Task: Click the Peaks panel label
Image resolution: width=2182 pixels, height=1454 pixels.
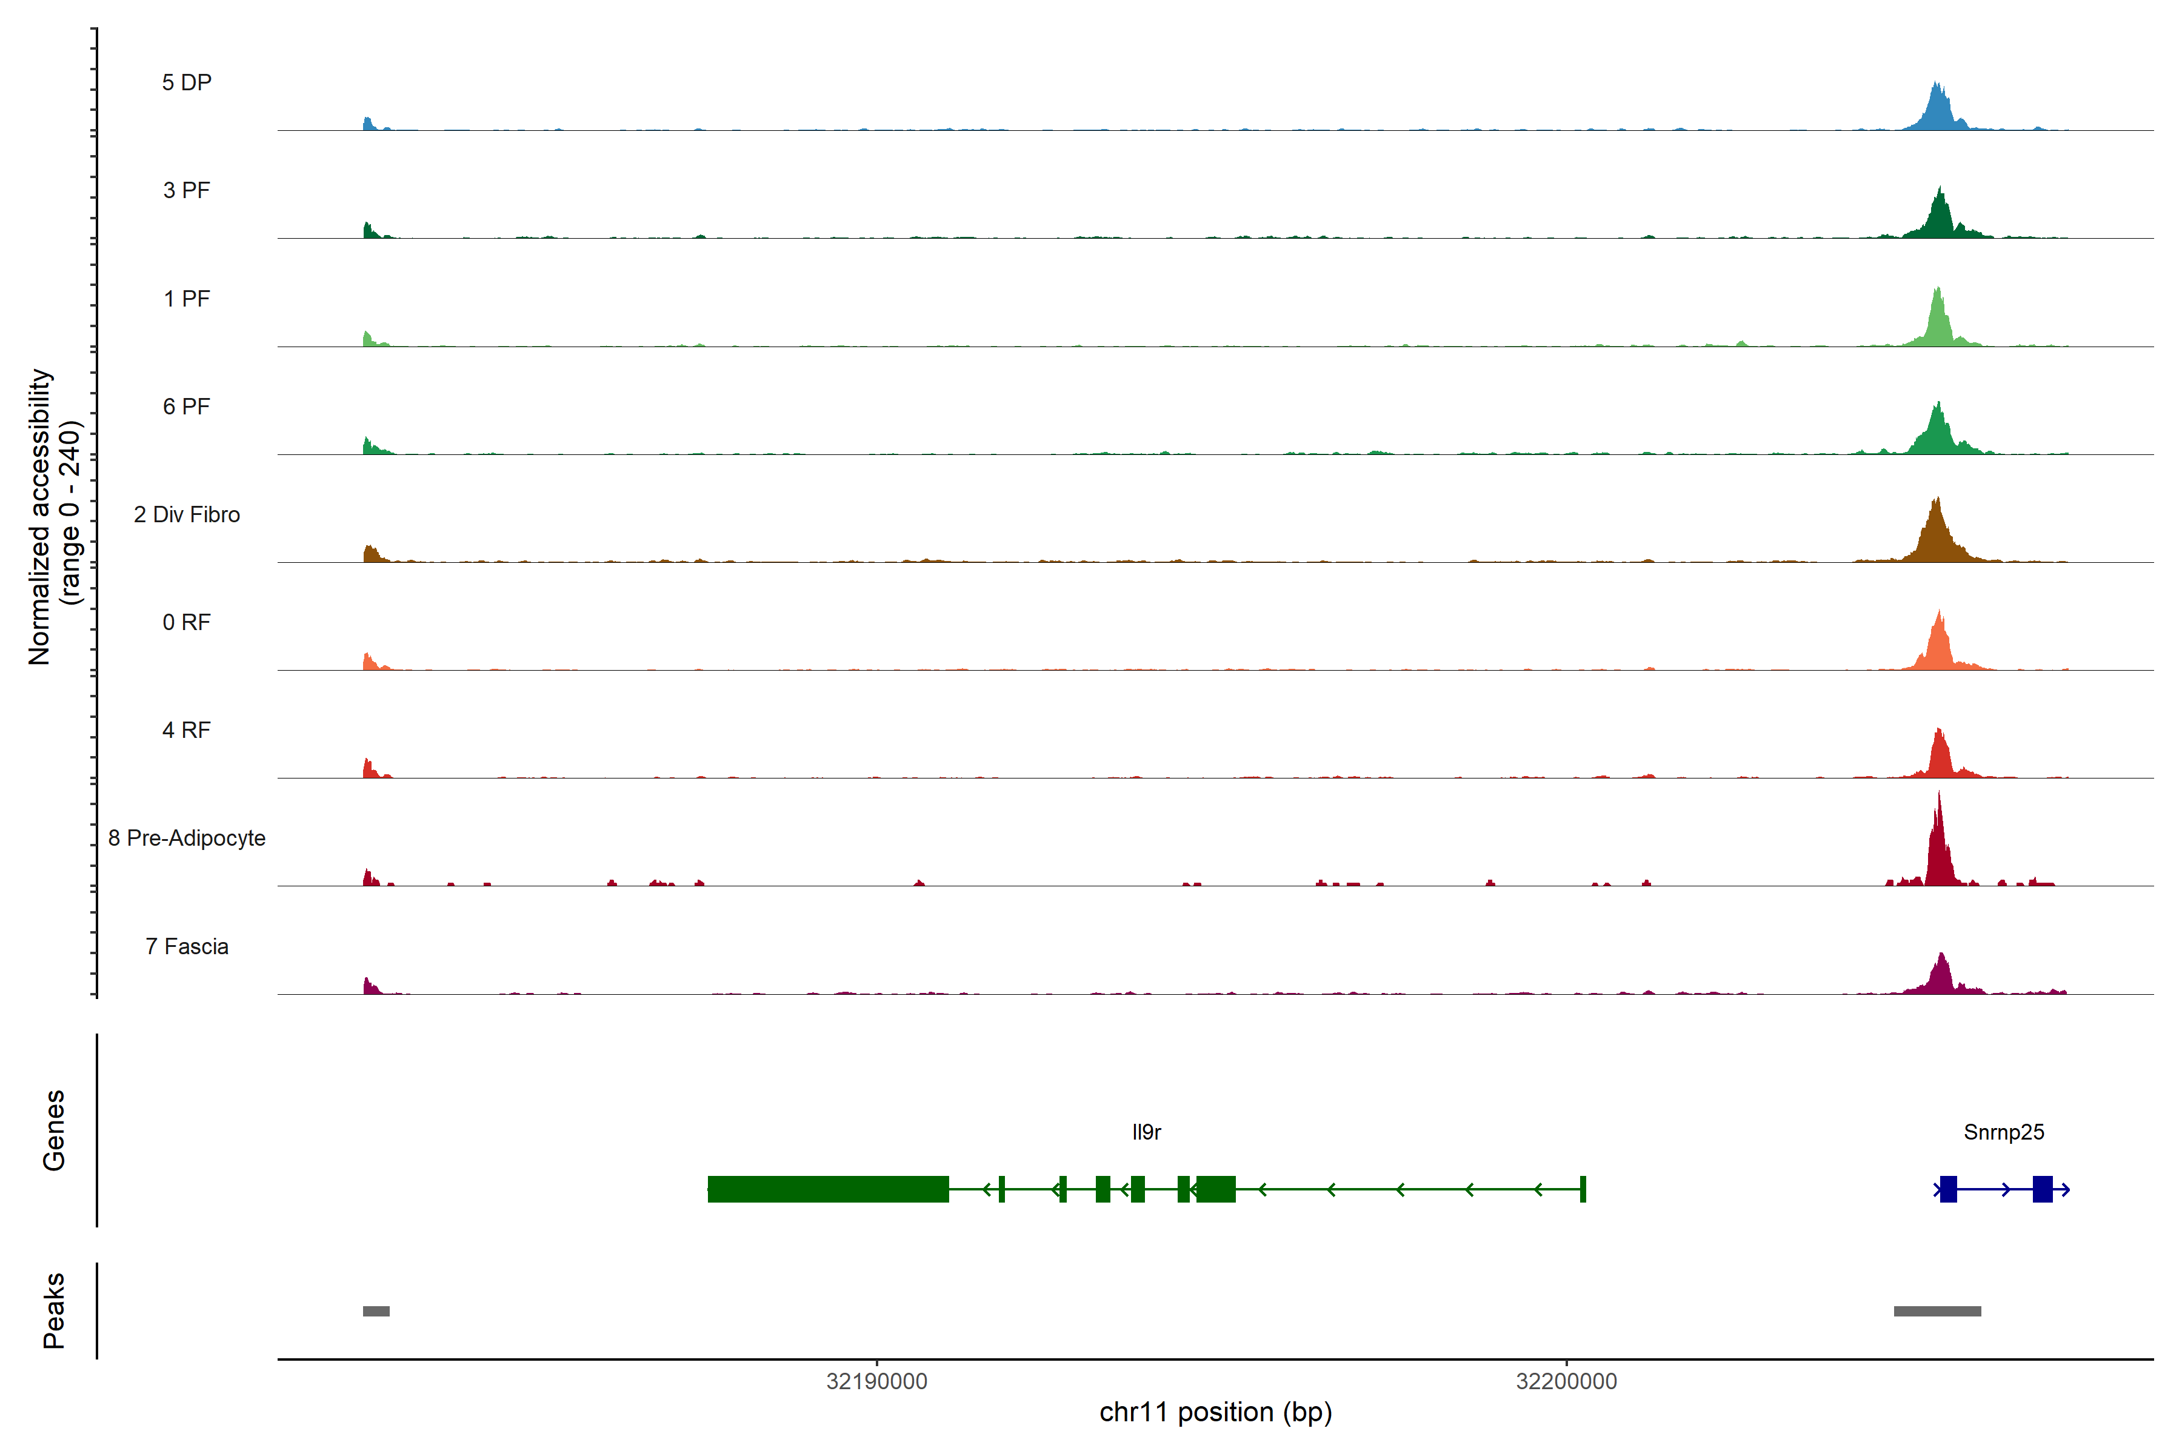Action: point(54,1310)
